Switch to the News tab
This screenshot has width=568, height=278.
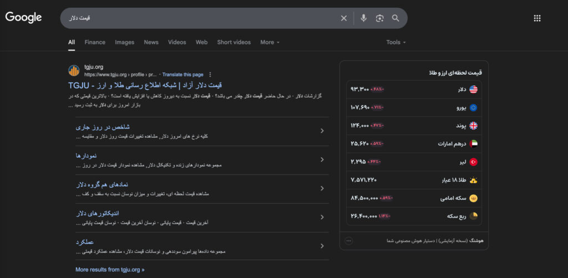pos(151,42)
